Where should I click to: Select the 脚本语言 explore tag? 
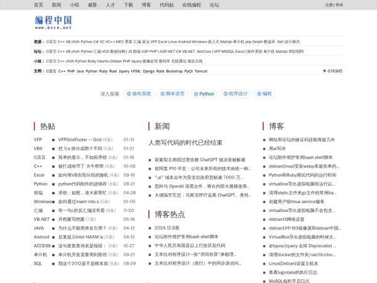coord(172,94)
